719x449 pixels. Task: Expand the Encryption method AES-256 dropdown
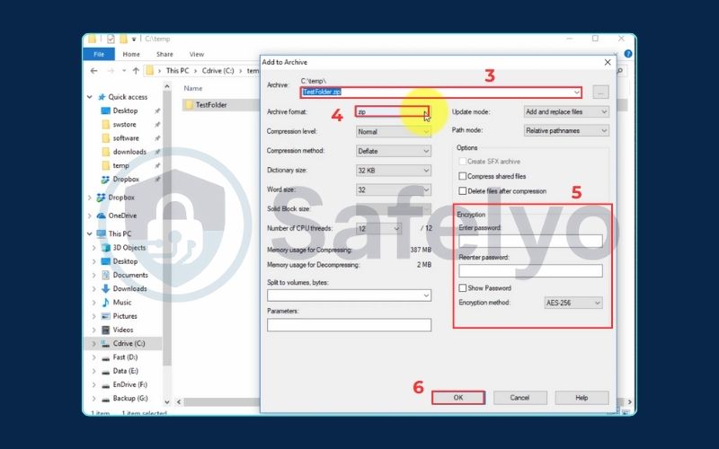pyautogui.click(x=573, y=304)
